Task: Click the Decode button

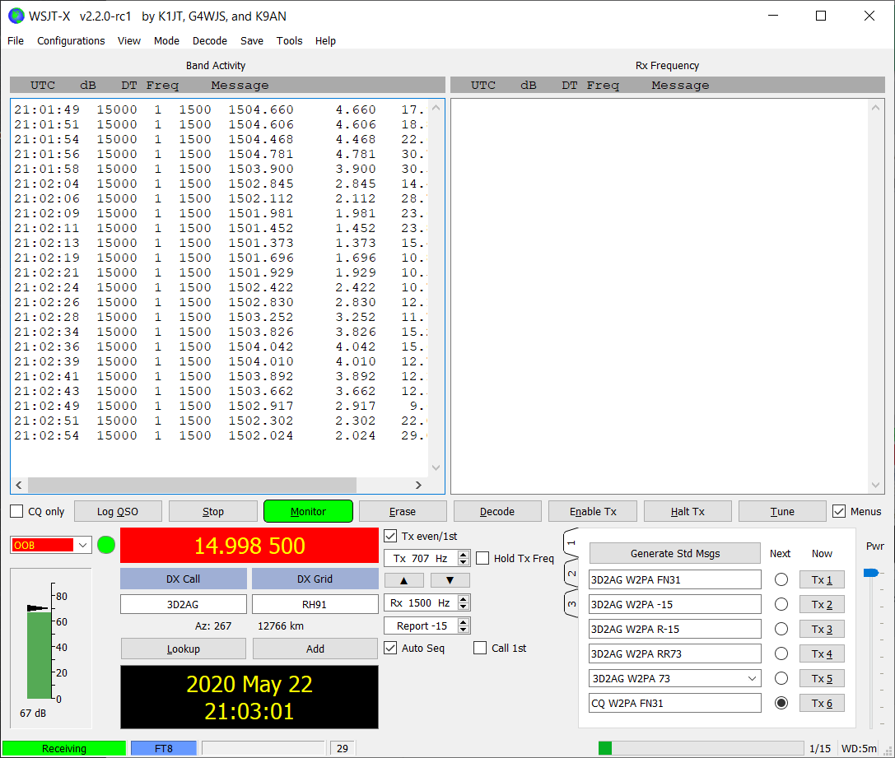Action: coord(497,511)
